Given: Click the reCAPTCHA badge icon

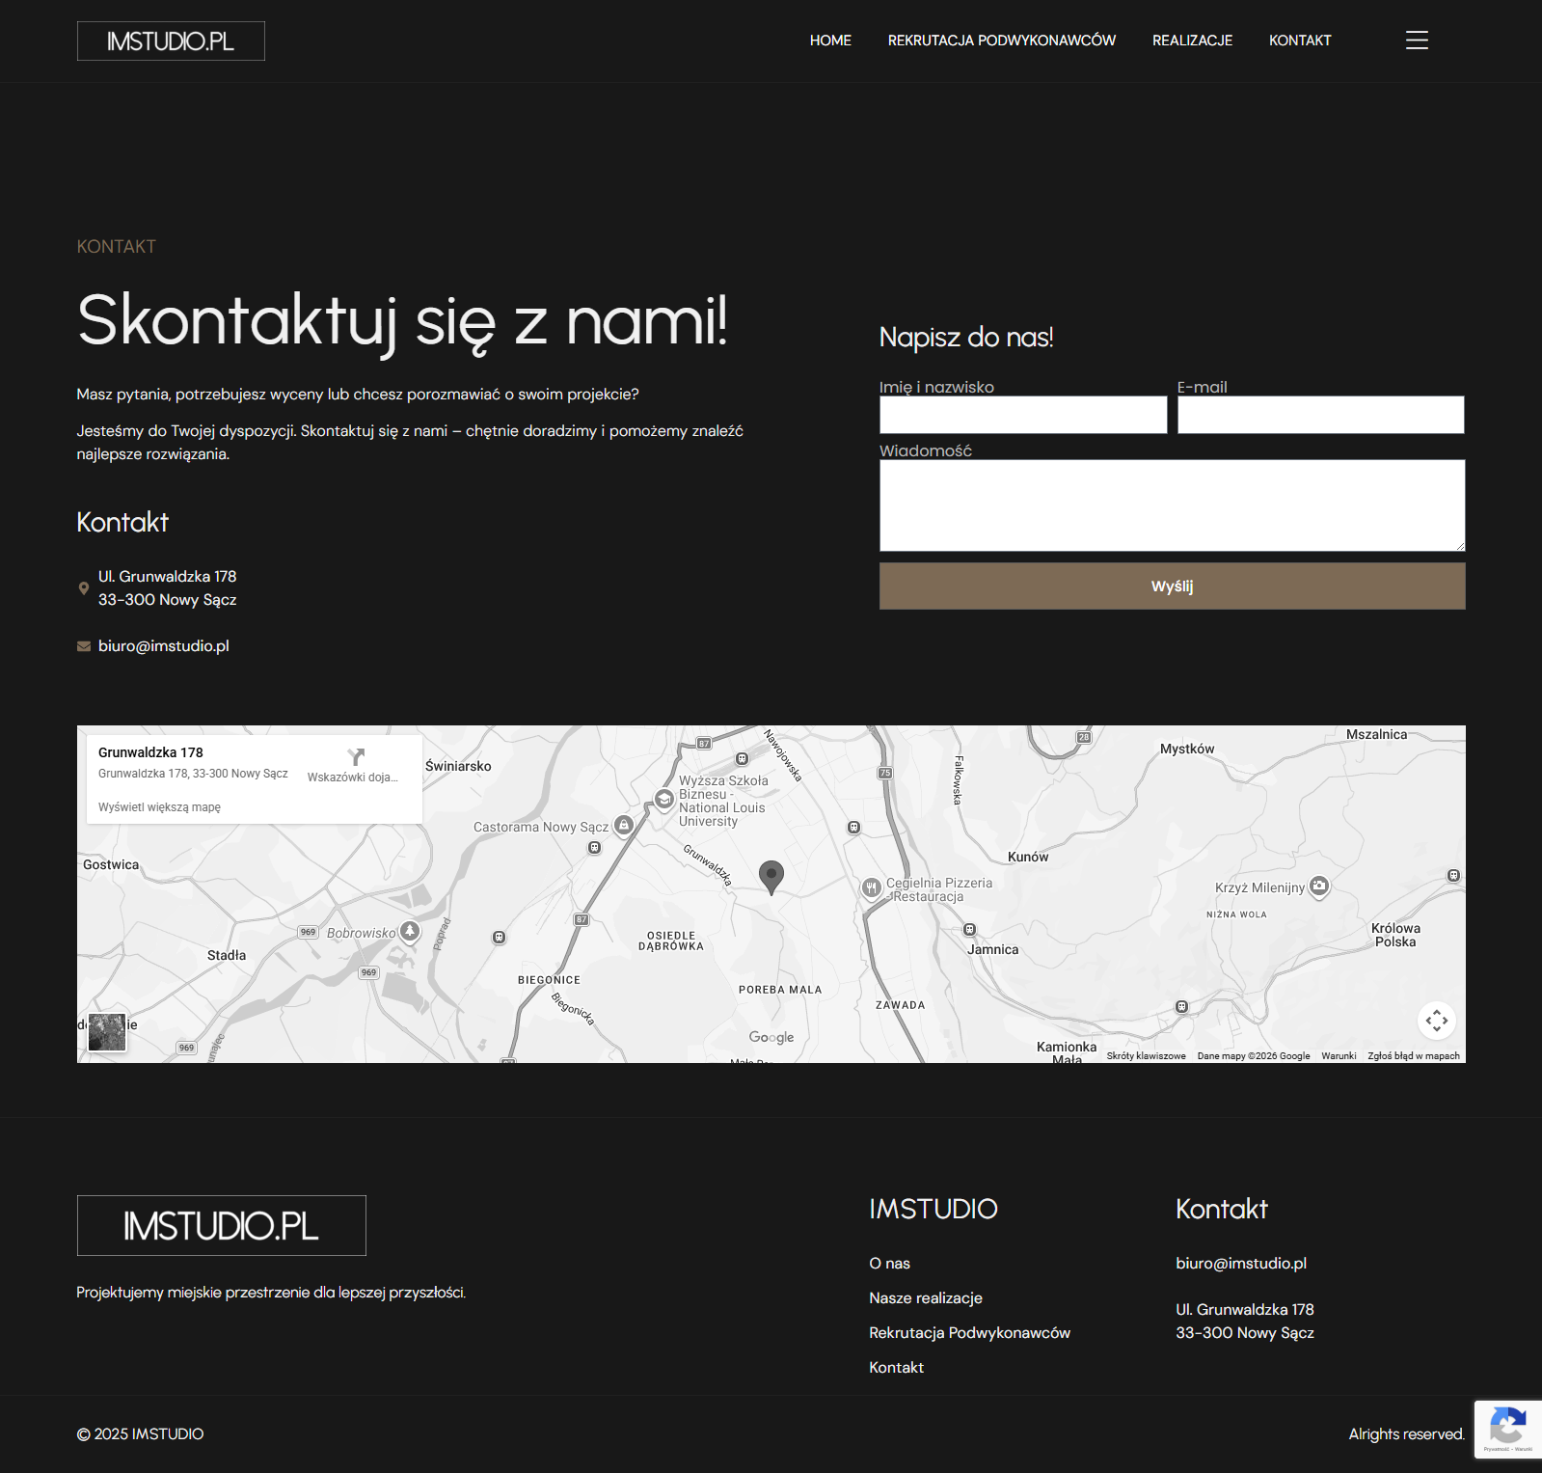Looking at the screenshot, I should [1507, 1429].
